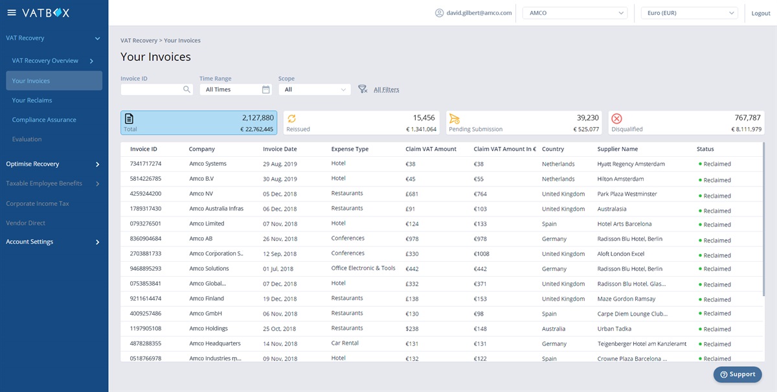The image size is (777, 392).
Task: Click invoice ID 0518766978
Action: tap(146, 358)
